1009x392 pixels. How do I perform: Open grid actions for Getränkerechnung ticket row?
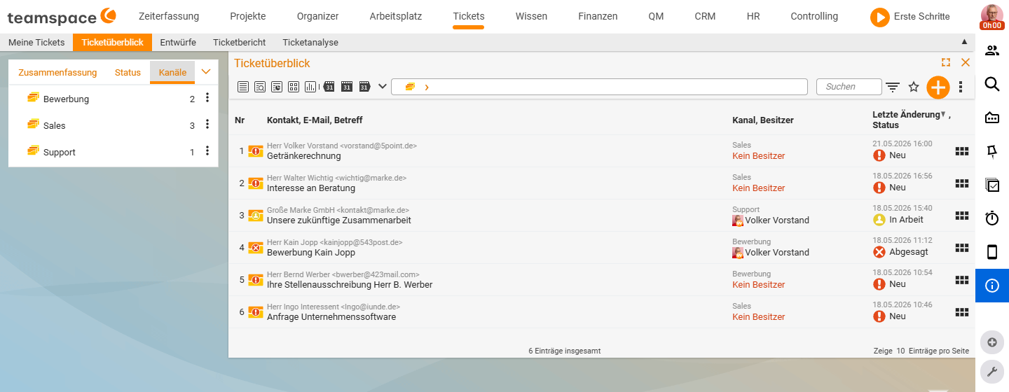(x=962, y=150)
